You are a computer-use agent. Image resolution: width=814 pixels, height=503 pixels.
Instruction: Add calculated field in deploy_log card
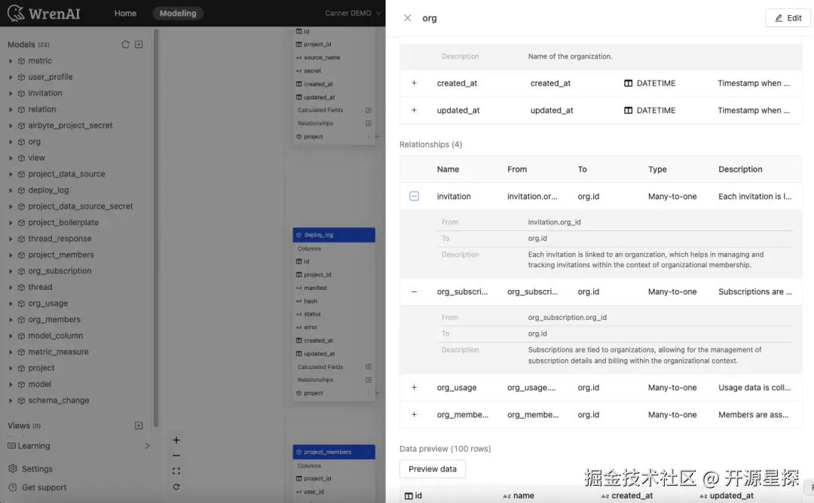point(369,367)
